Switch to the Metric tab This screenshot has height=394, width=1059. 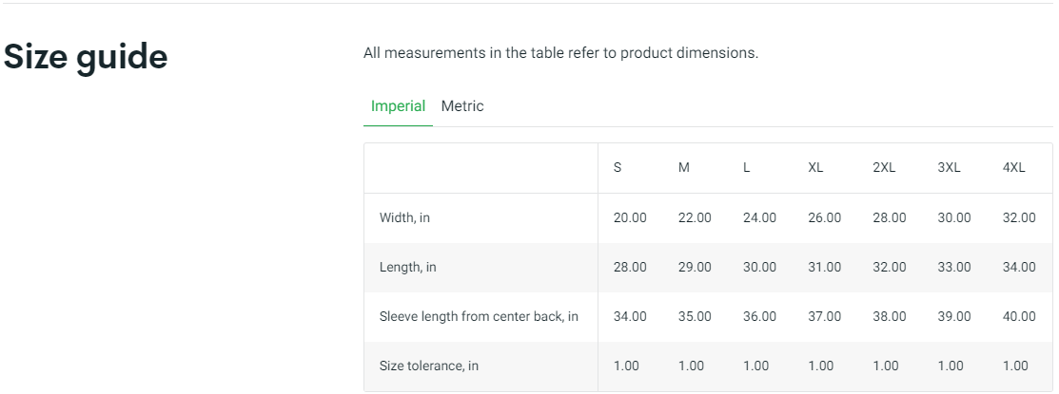click(x=462, y=106)
